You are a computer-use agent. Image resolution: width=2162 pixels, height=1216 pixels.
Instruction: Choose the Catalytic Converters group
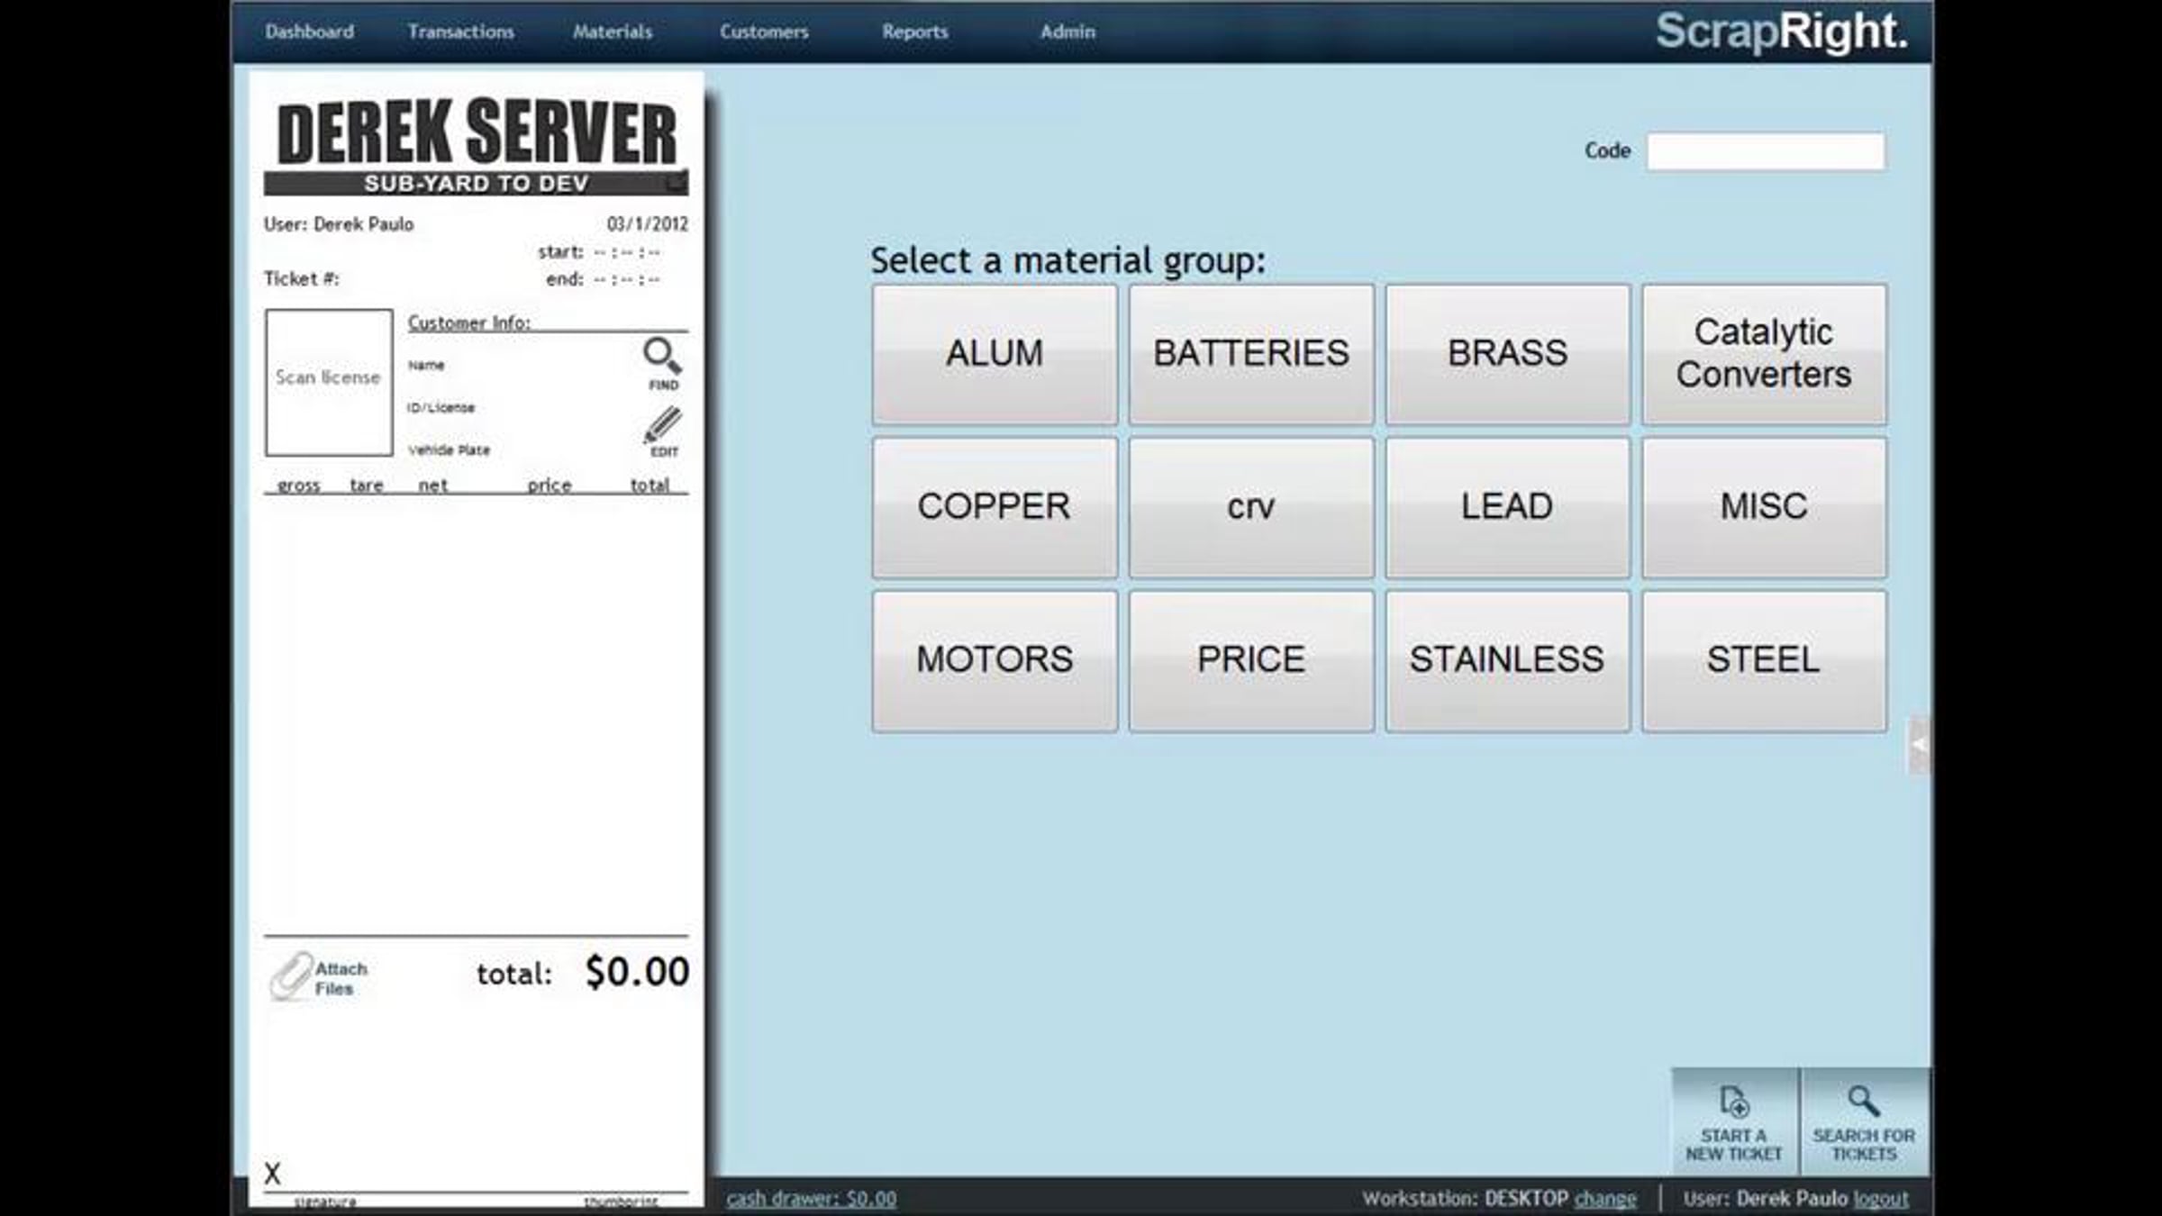[1763, 354]
